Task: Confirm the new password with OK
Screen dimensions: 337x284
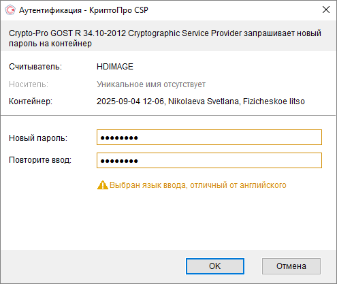Action: [x=215, y=266]
